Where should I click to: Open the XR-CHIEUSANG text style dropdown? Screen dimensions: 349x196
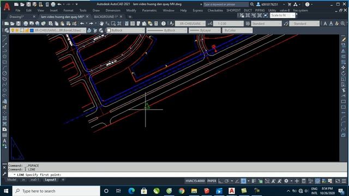[190, 23]
